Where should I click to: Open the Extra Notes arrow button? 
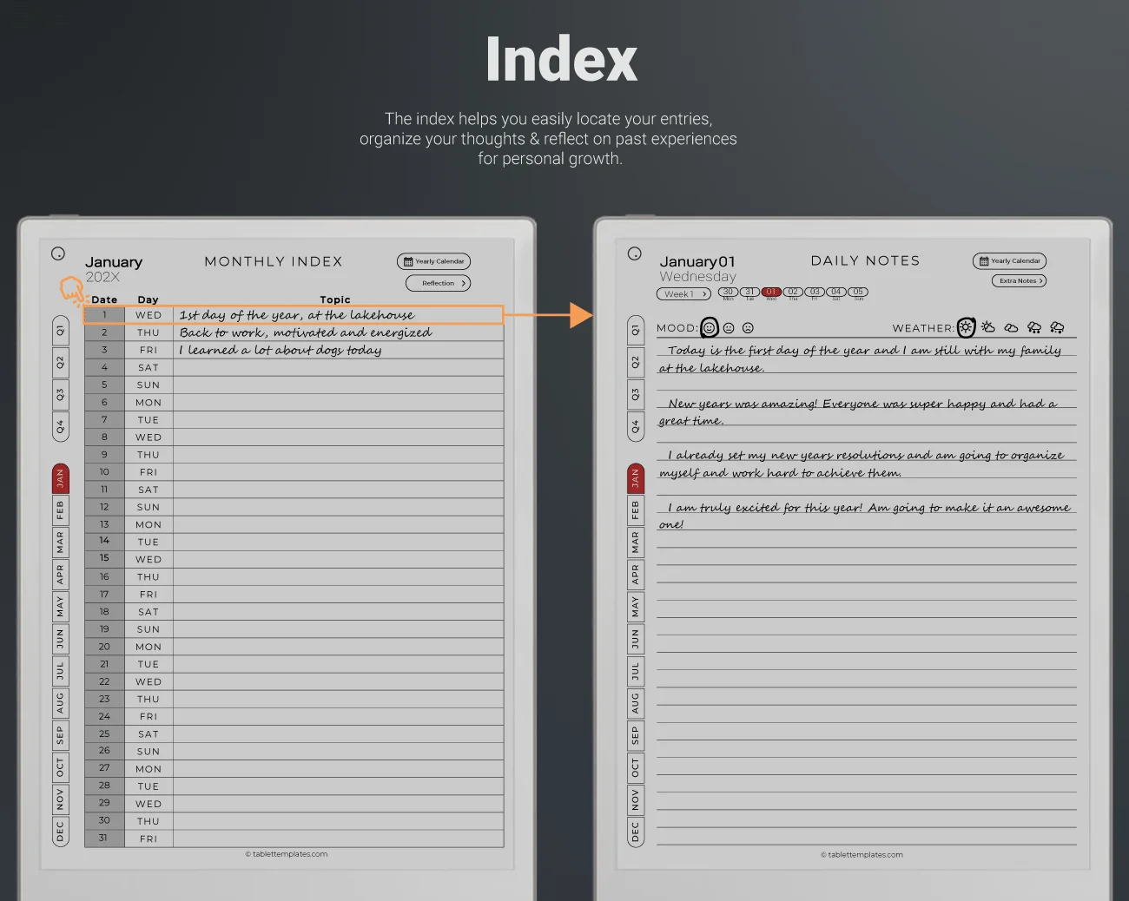click(1019, 280)
